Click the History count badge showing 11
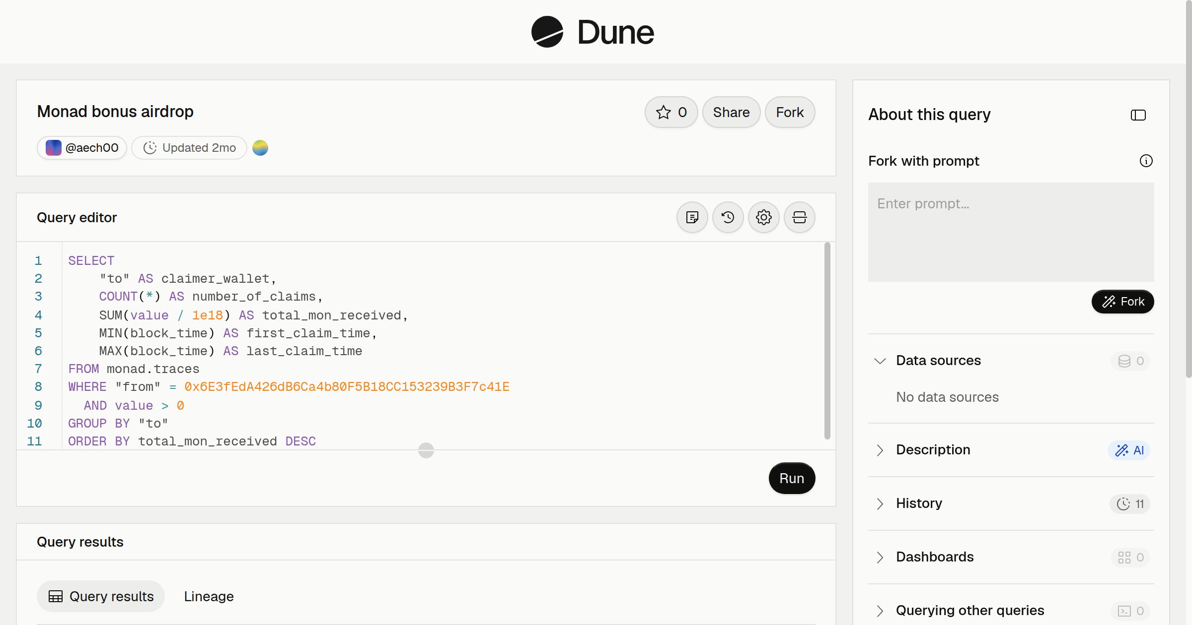The height and width of the screenshot is (625, 1192). 1130,503
